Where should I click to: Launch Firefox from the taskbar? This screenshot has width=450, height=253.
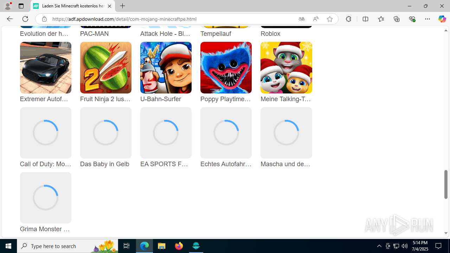pyautogui.click(x=179, y=246)
